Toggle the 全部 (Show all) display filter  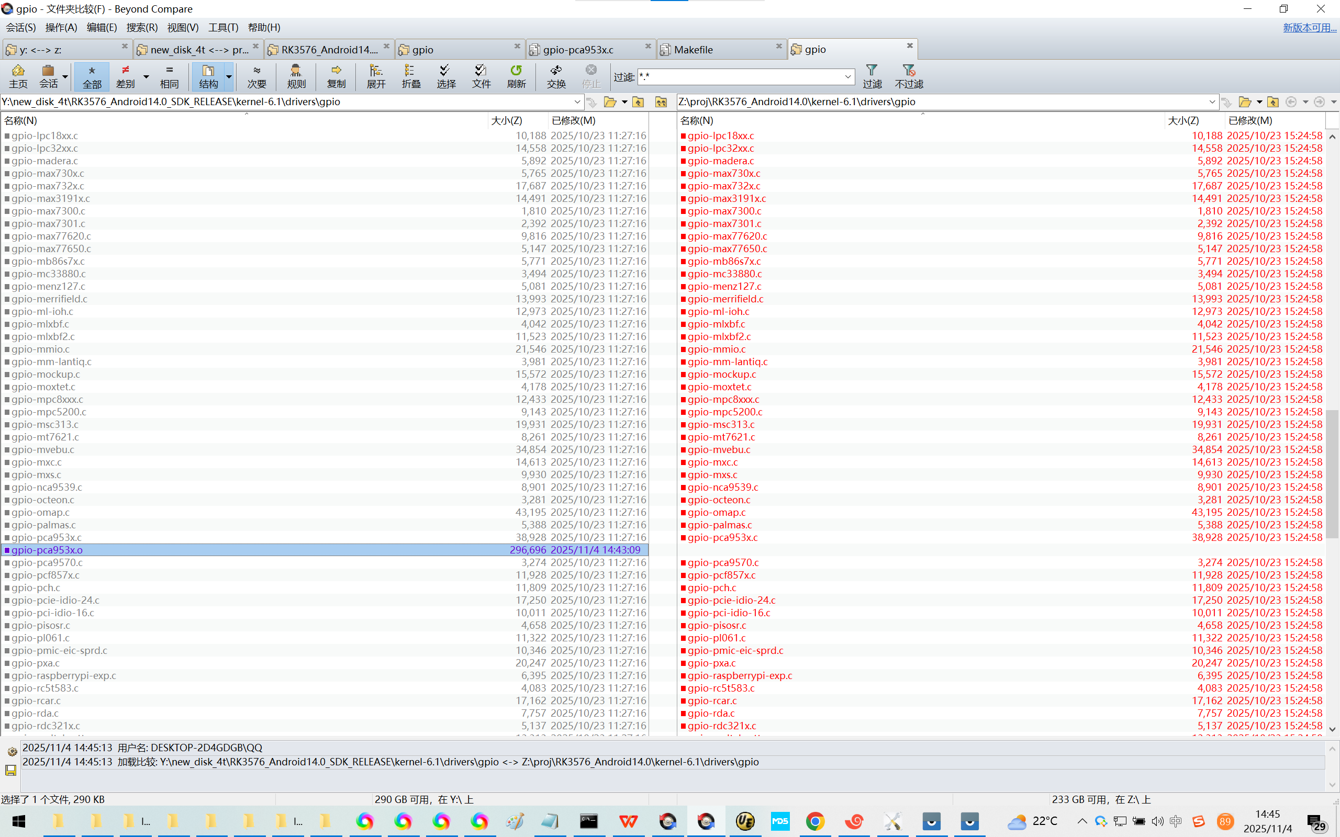point(92,76)
